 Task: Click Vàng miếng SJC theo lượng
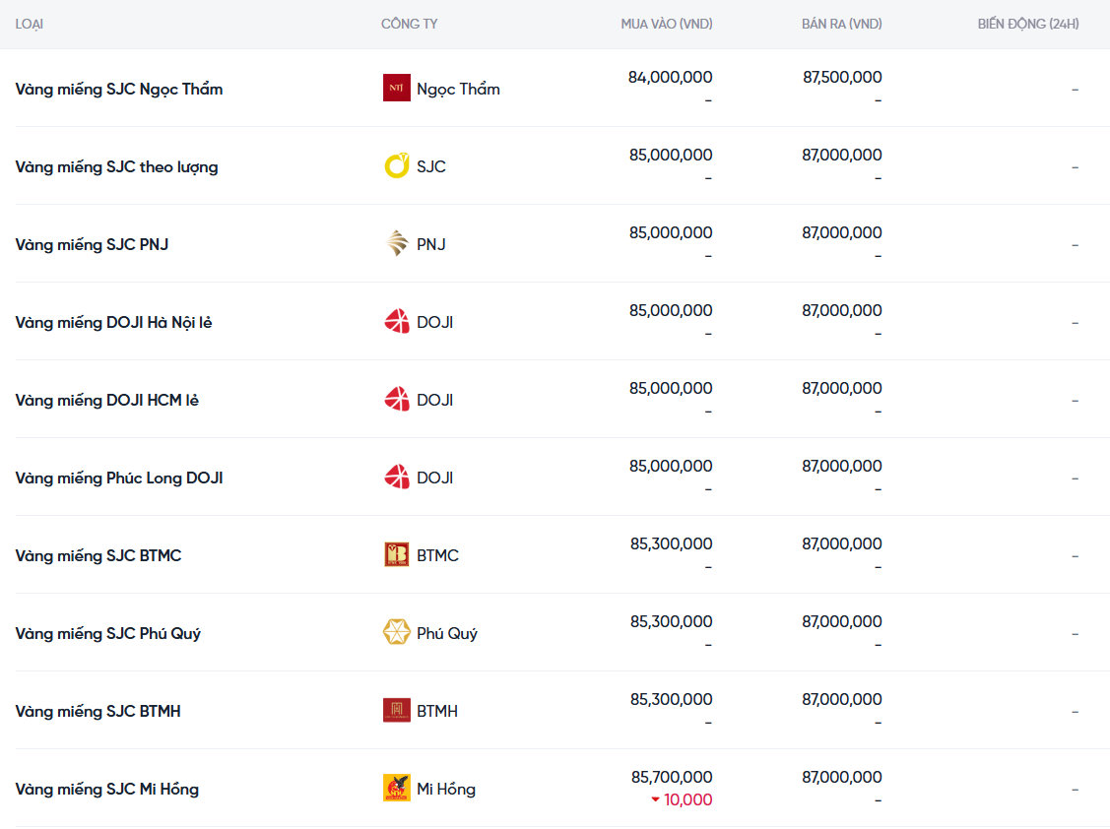(x=117, y=167)
